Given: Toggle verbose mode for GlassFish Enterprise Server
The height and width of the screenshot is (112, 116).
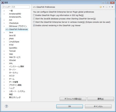Looking at the screenshot, I should click(x=34, y=22).
